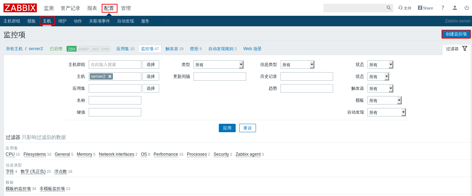The height and width of the screenshot is (196, 472).
Task: Open the 报表 menu
Action: point(92,8)
